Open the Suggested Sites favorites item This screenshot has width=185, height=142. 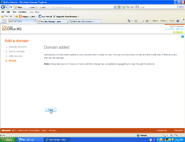tap(28, 16)
